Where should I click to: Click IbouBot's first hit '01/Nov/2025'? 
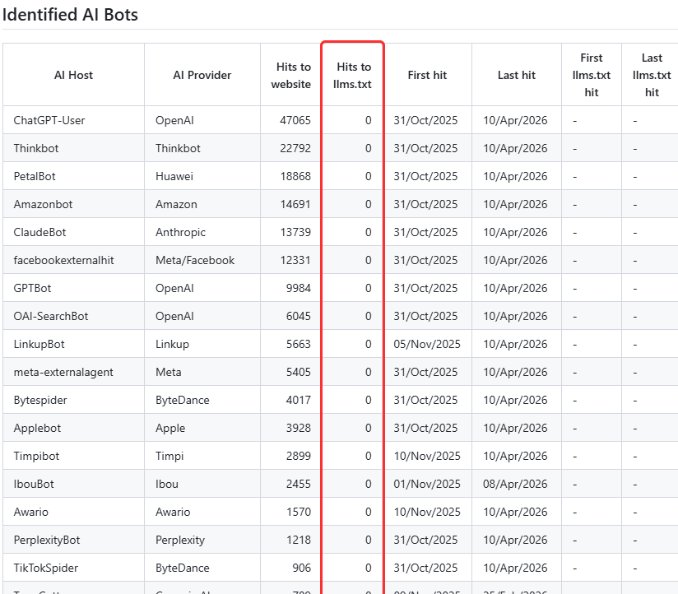tap(427, 484)
